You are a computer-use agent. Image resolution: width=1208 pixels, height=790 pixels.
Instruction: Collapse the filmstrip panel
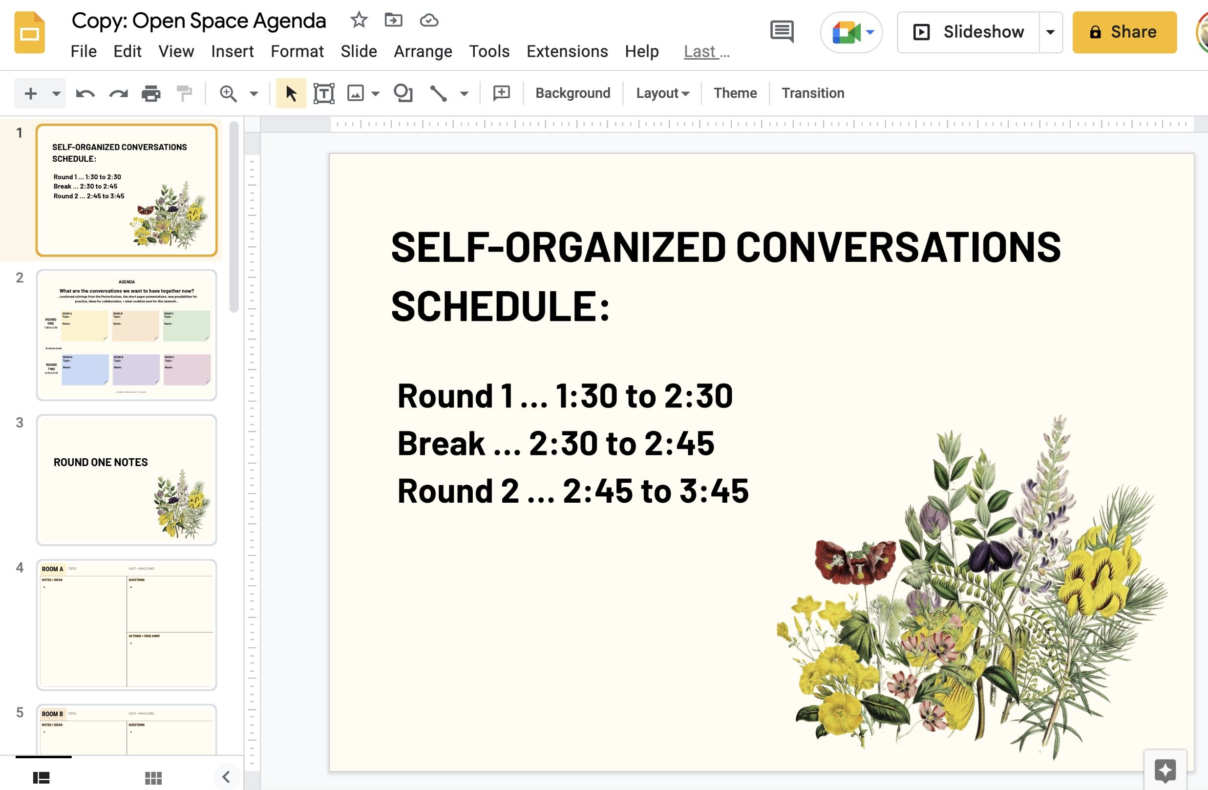(226, 776)
